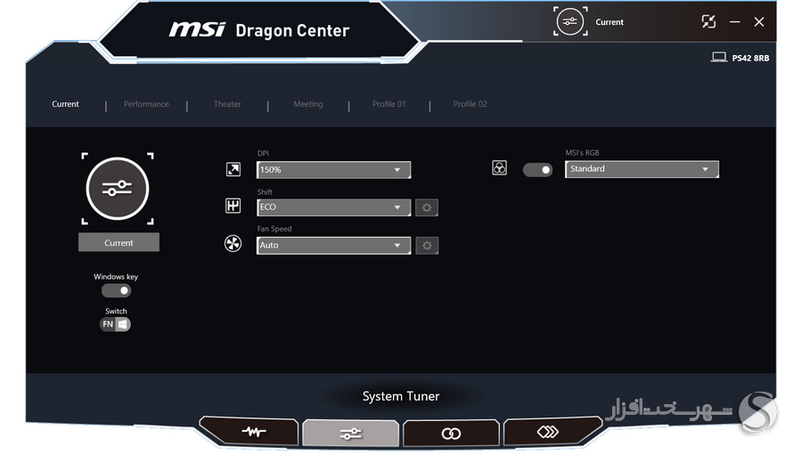This screenshot has height=454, width=802.
Task: Click the large Current profile sliders icon
Action: pyautogui.click(x=118, y=189)
